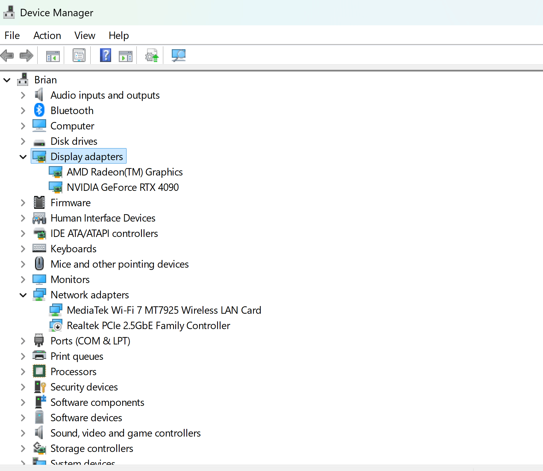Expand the Monitors category

click(x=23, y=279)
